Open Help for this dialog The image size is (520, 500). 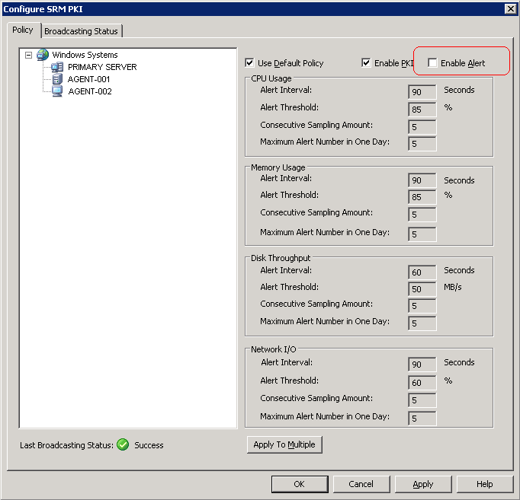click(485, 484)
